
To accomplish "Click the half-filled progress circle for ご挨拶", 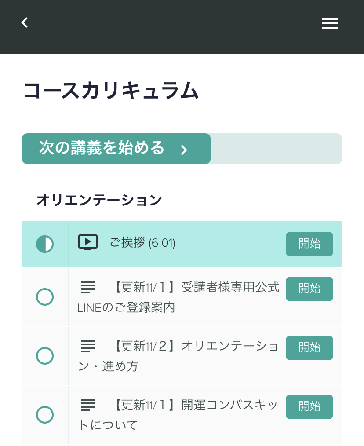I will [x=45, y=244].
